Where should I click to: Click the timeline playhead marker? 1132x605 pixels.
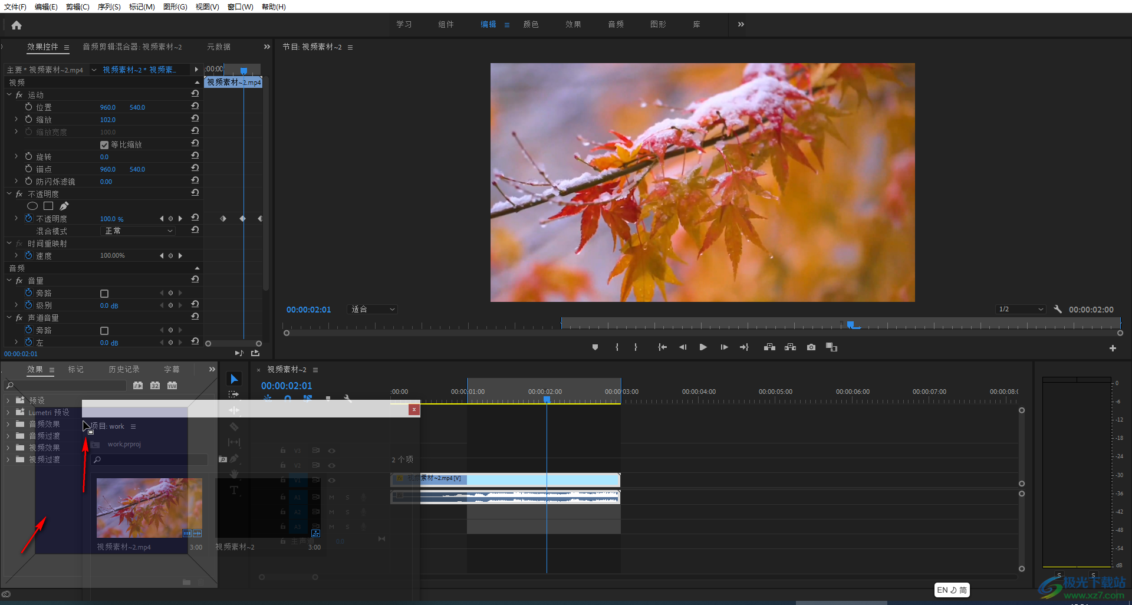coord(547,400)
